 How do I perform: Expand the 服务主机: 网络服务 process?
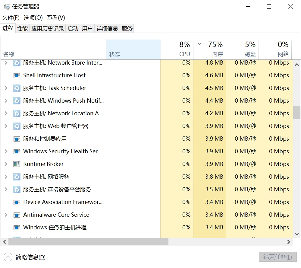click(x=5, y=177)
